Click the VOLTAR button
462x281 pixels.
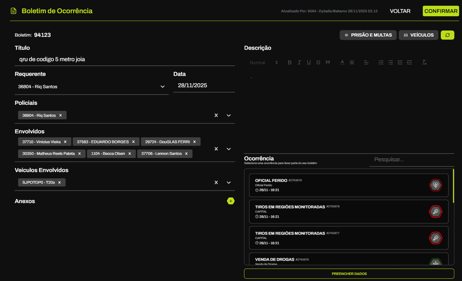point(400,11)
